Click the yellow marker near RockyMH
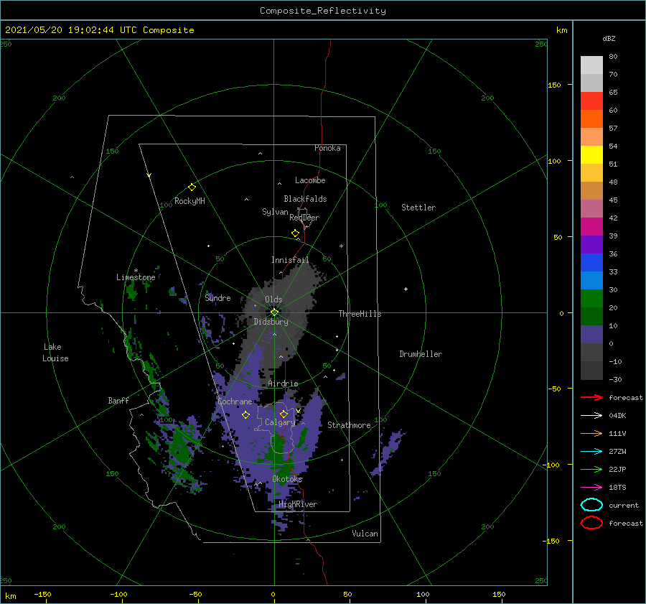The height and width of the screenshot is (604, 646). (x=192, y=187)
